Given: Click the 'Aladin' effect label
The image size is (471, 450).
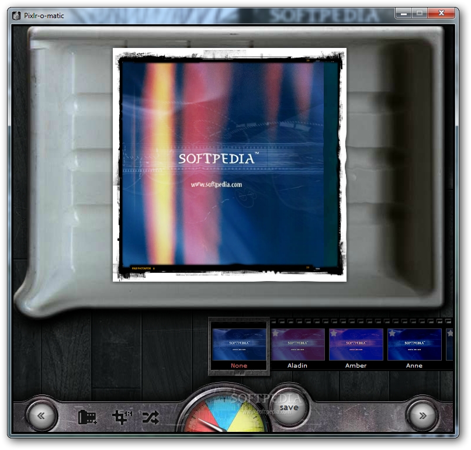Looking at the screenshot, I should 297,366.
